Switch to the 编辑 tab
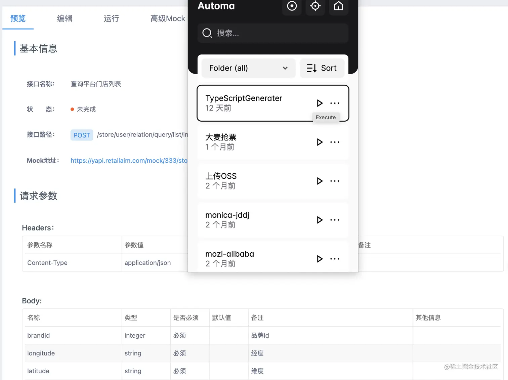The width and height of the screenshot is (508, 380). tap(65, 18)
